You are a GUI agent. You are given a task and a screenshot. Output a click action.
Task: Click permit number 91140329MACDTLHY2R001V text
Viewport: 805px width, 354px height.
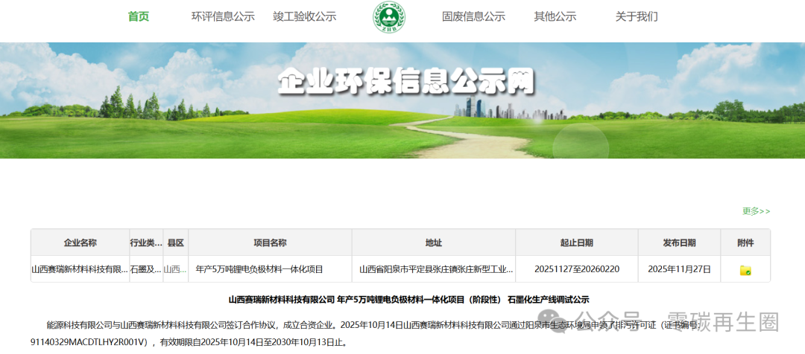click(89, 341)
